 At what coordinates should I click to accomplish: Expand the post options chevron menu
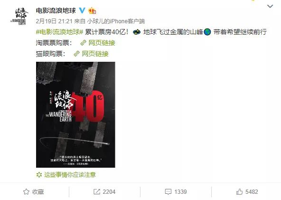[270, 7]
